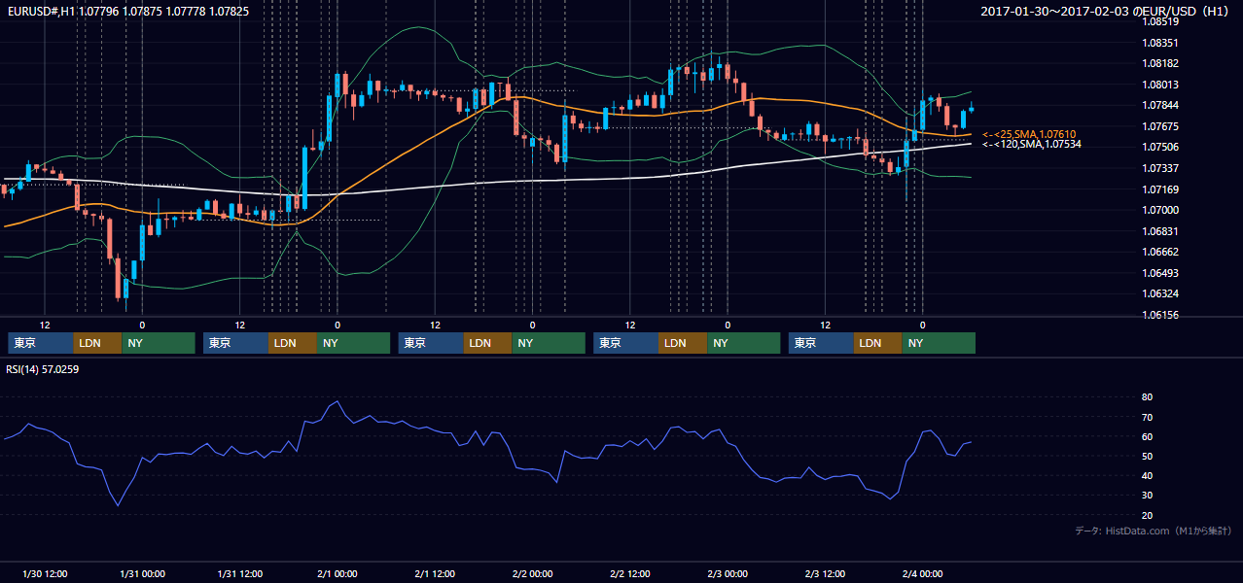Click price axis value 1.06156
The image size is (1243, 583).
[1160, 315]
